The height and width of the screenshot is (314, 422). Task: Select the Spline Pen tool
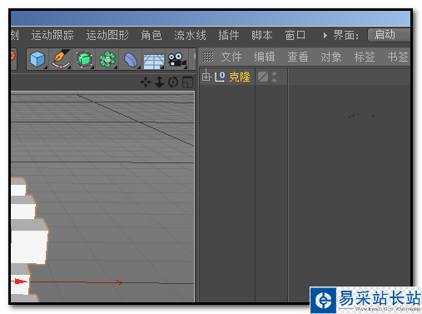(x=61, y=59)
